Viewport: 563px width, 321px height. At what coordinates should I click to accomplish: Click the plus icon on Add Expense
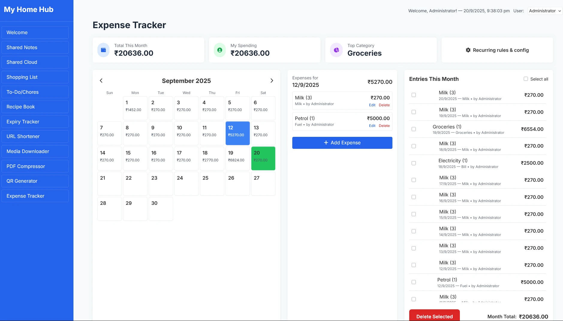(326, 143)
